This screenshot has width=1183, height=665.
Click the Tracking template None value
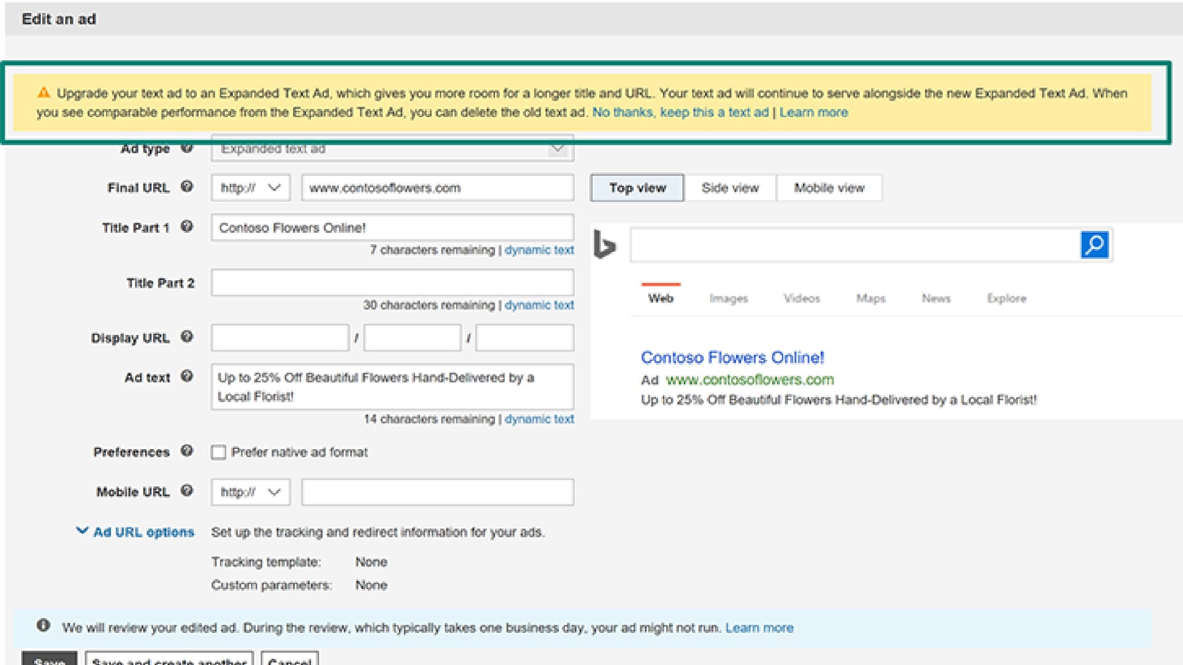371,562
